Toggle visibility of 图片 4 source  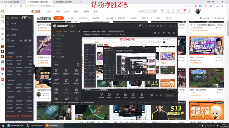[x=54, y=46]
